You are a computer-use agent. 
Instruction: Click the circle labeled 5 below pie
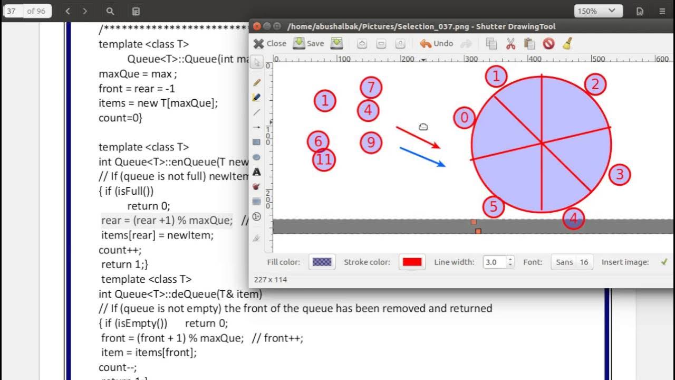pyautogui.click(x=494, y=206)
